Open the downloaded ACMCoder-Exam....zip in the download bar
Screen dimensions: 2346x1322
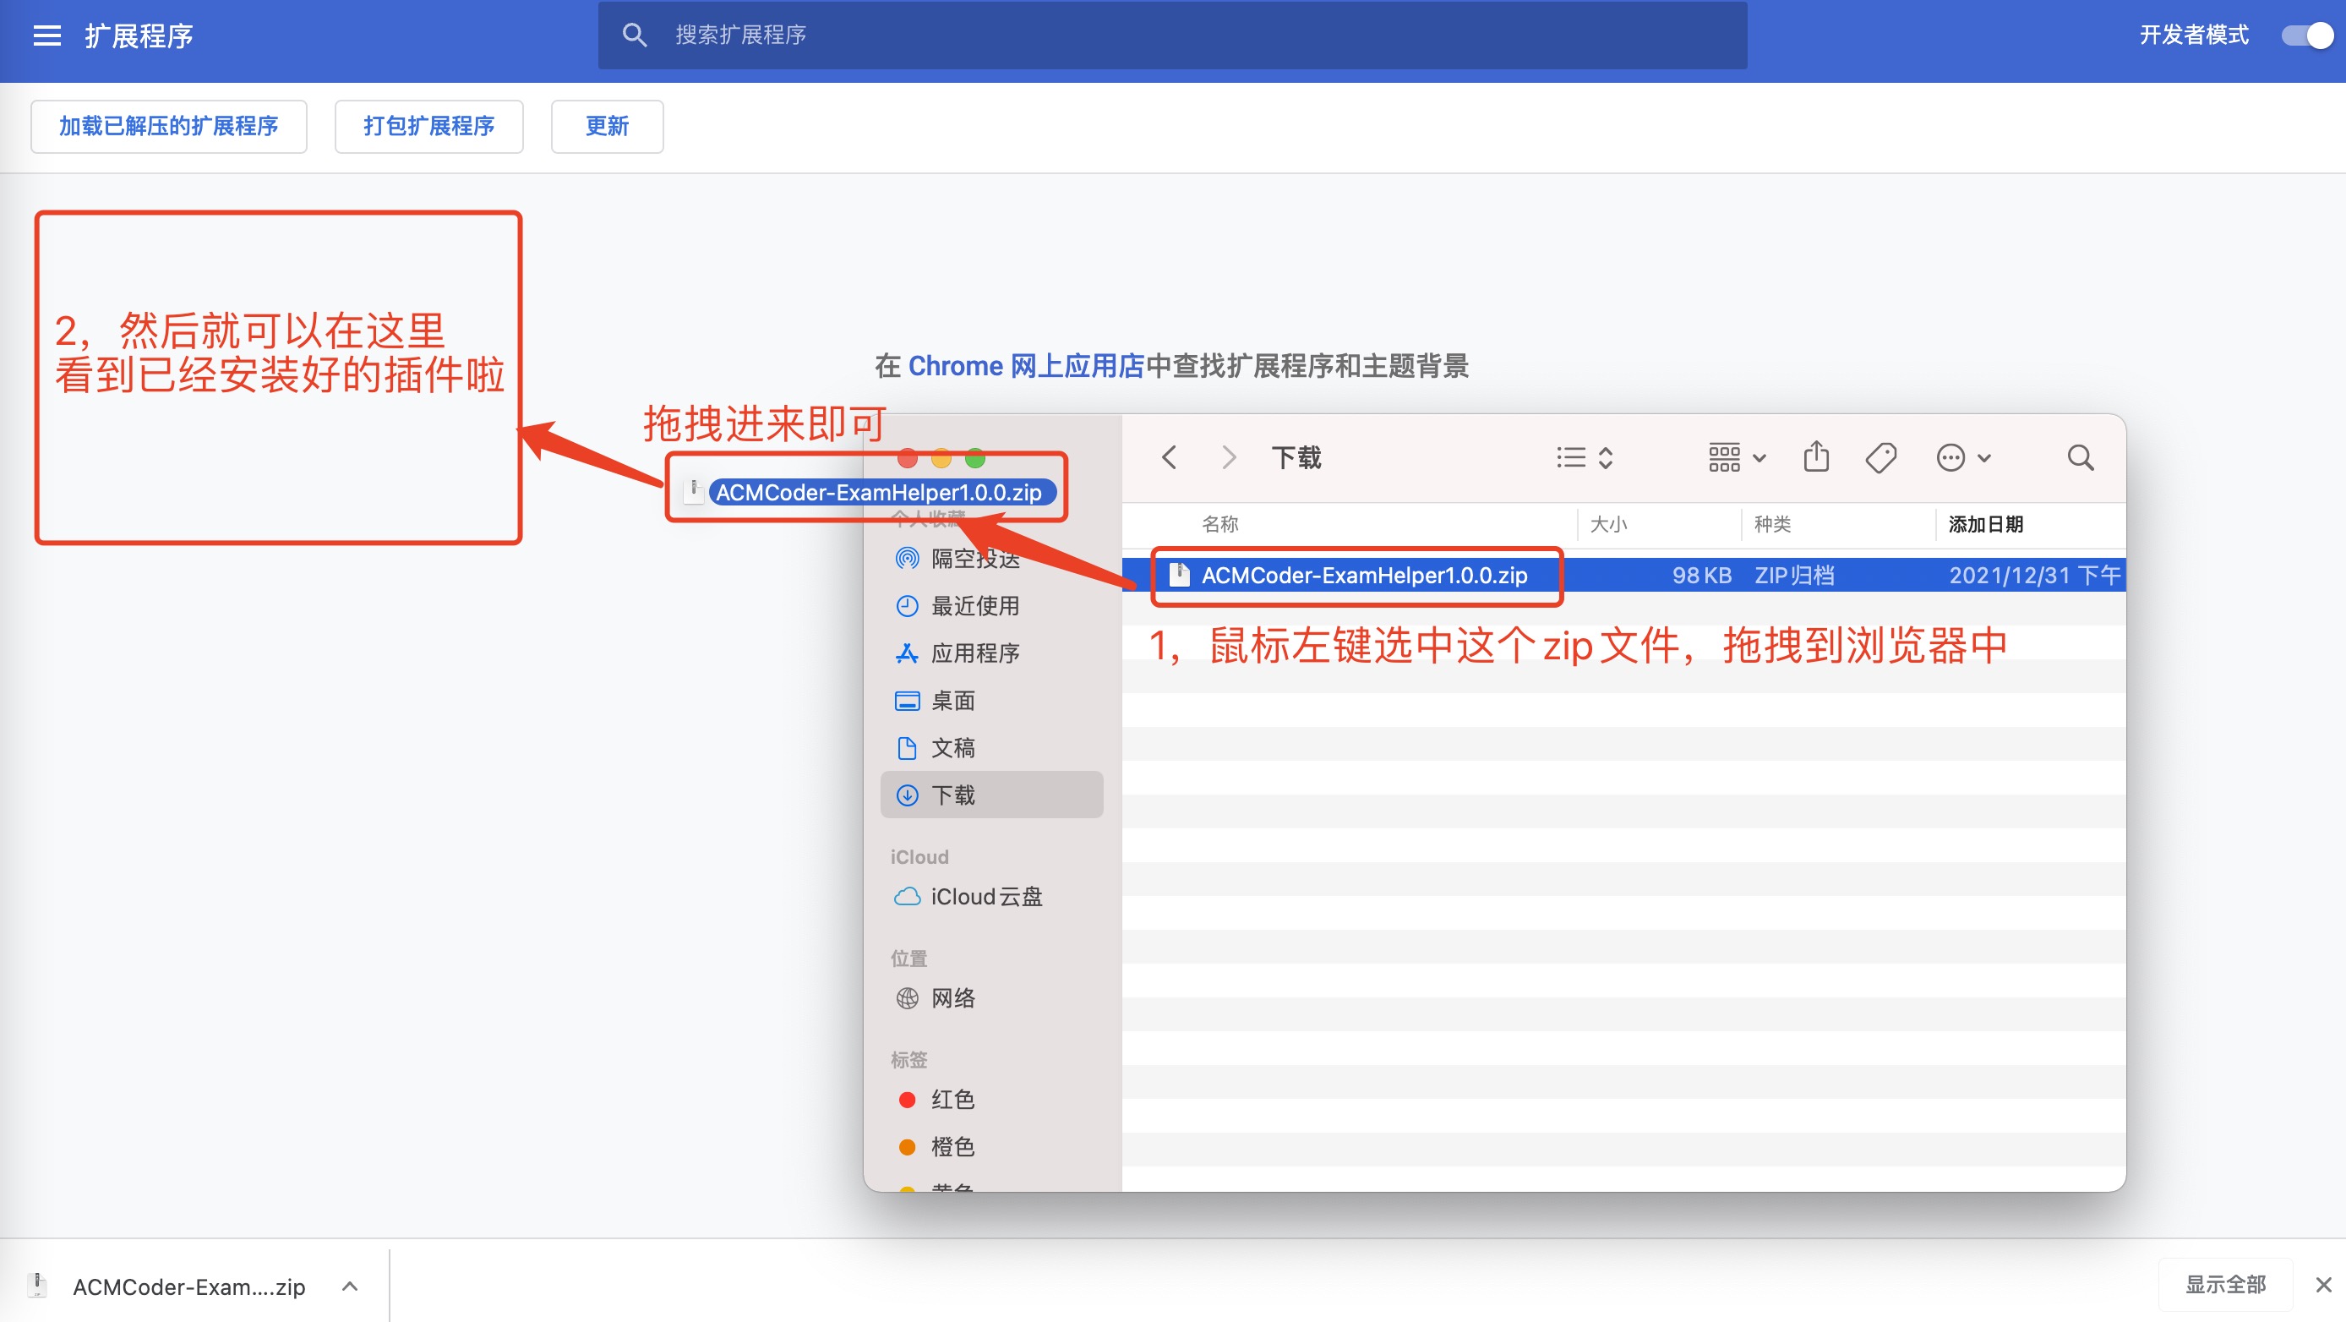pos(188,1286)
